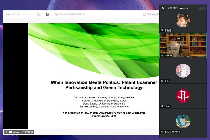Select Wenrui's video feed tile

coord(183,45)
